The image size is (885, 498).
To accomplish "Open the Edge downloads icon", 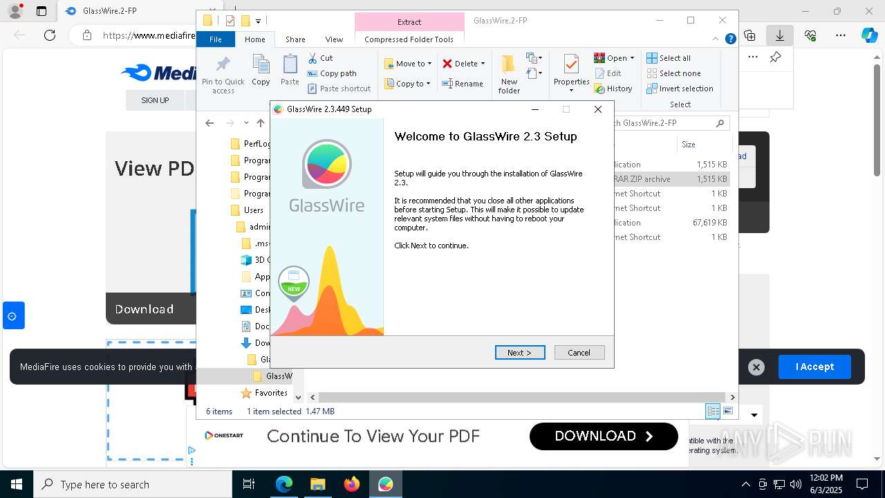I will tap(779, 35).
